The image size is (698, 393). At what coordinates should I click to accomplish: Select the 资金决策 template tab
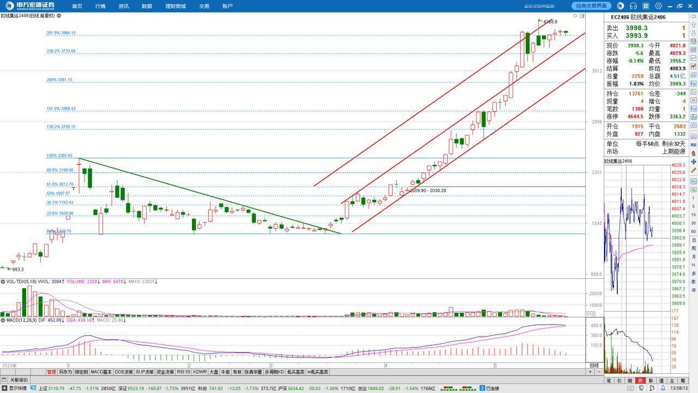point(165,372)
